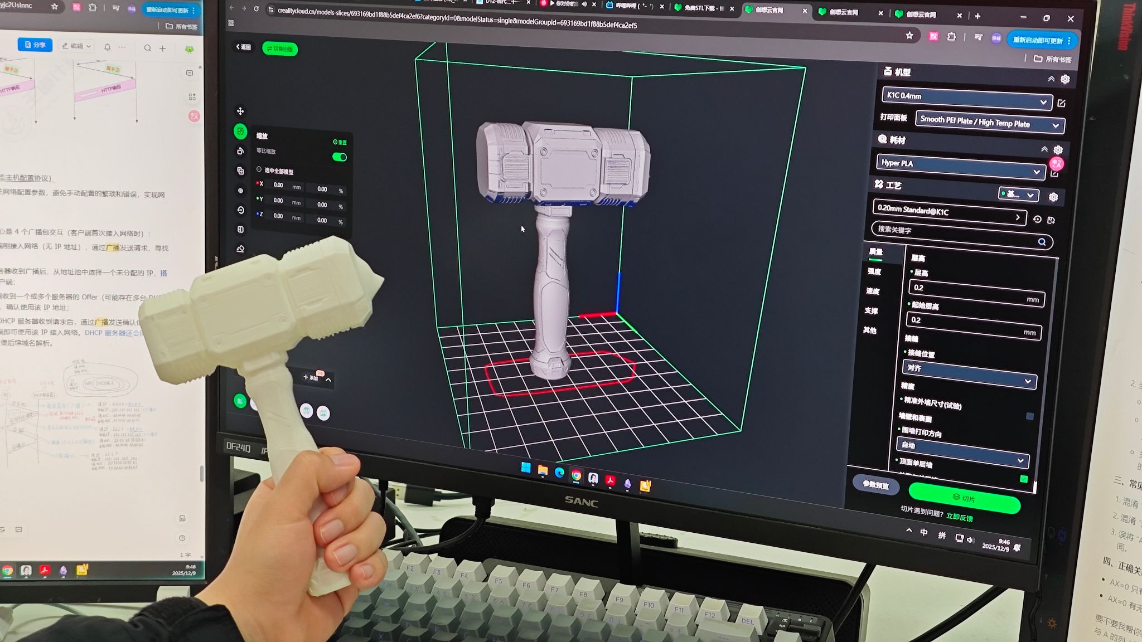Click the 立即反馈 feedback link
Screen dimensions: 1142x642
pyautogui.click(x=959, y=517)
